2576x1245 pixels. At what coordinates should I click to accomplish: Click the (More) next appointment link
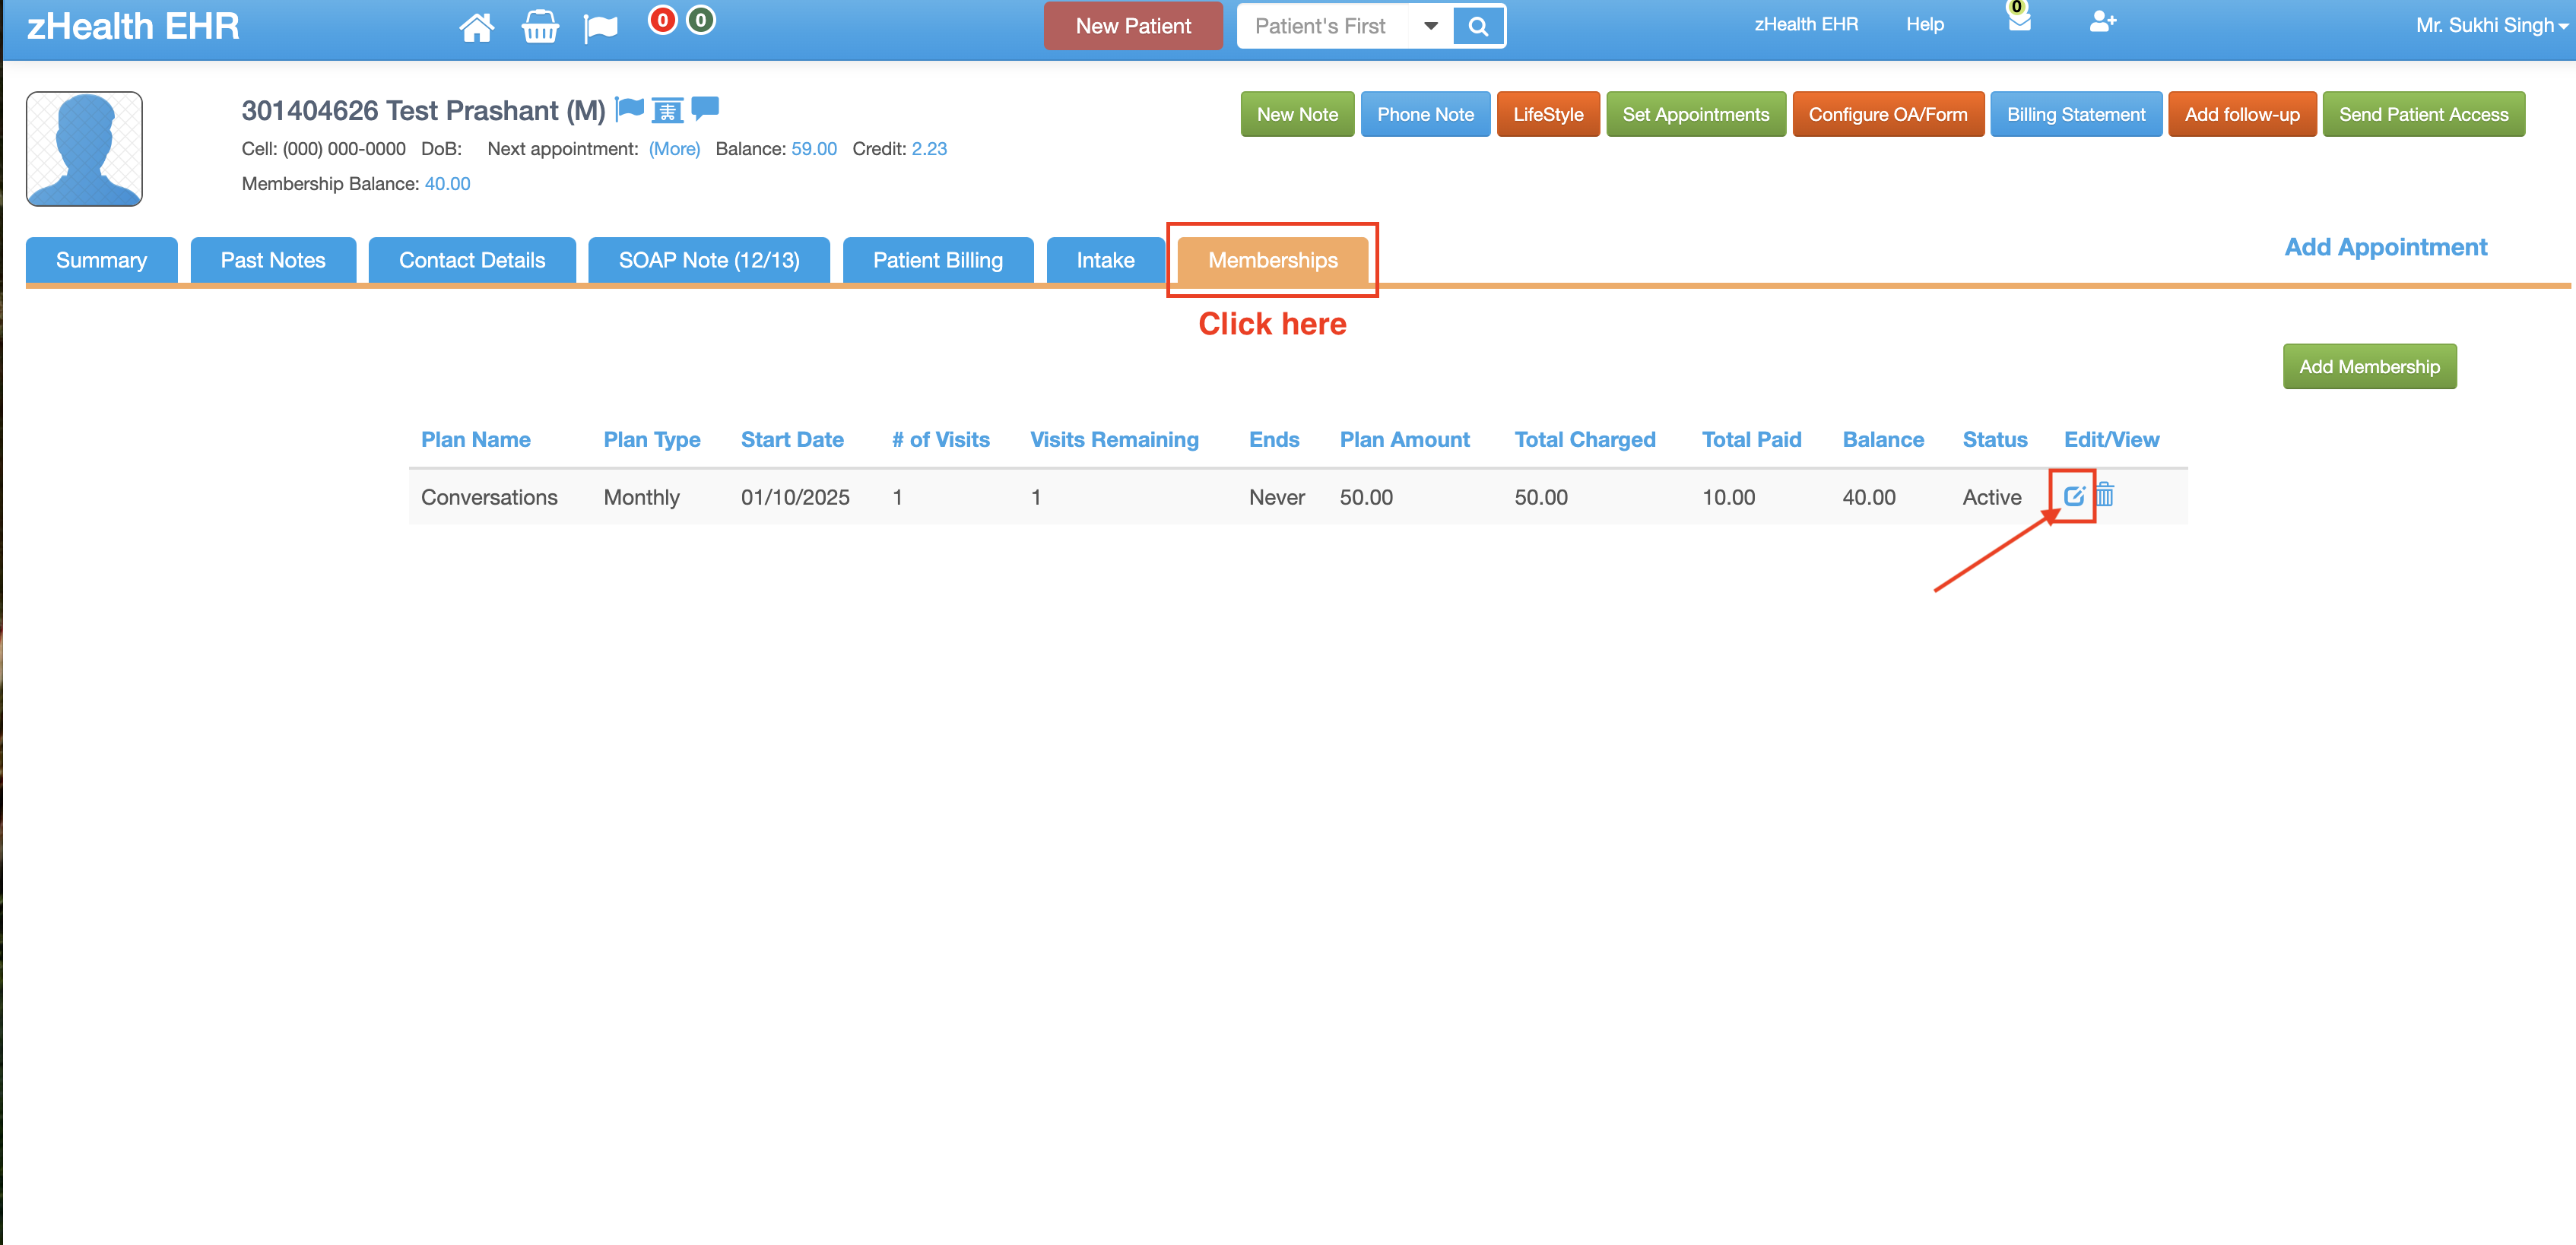tap(674, 149)
